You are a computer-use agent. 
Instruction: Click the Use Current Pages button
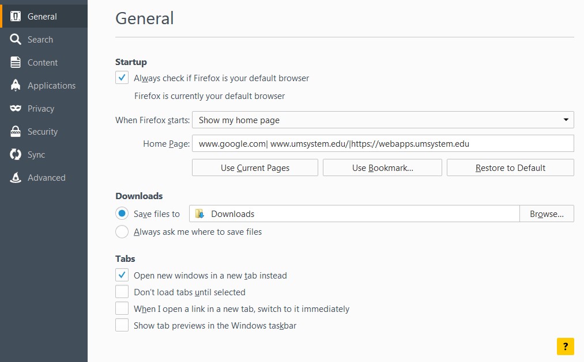pos(255,167)
